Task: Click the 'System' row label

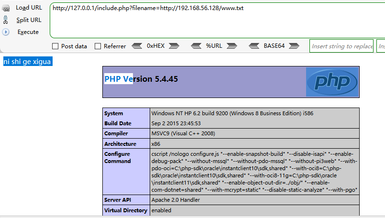Action: [x=113, y=113]
